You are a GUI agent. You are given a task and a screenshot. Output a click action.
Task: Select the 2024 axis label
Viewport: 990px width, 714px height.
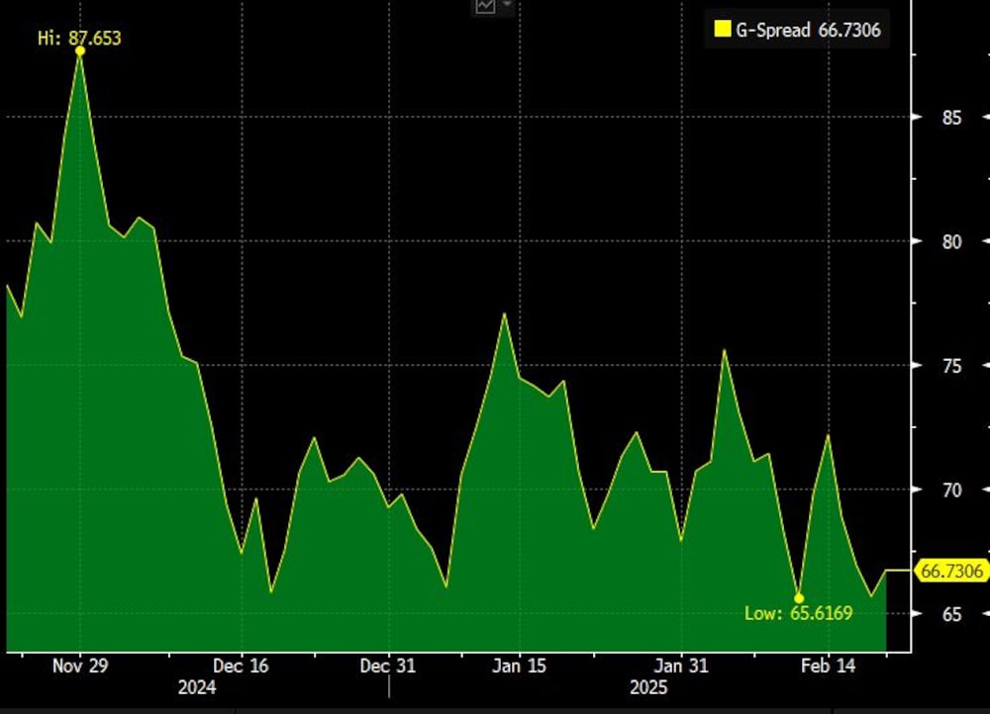pyautogui.click(x=197, y=688)
